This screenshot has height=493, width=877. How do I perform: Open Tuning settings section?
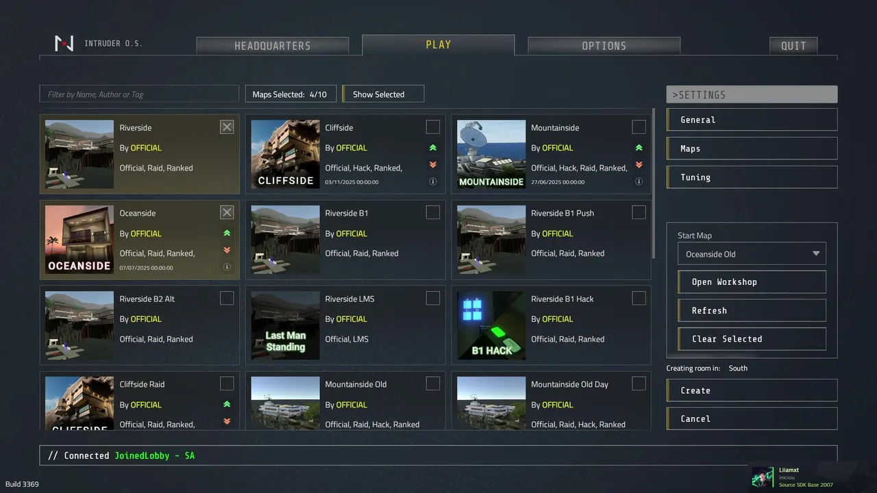click(x=752, y=177)
